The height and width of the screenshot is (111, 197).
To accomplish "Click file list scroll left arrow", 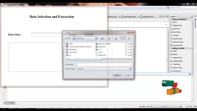I will pyautogui.click(x=66, y=59).
